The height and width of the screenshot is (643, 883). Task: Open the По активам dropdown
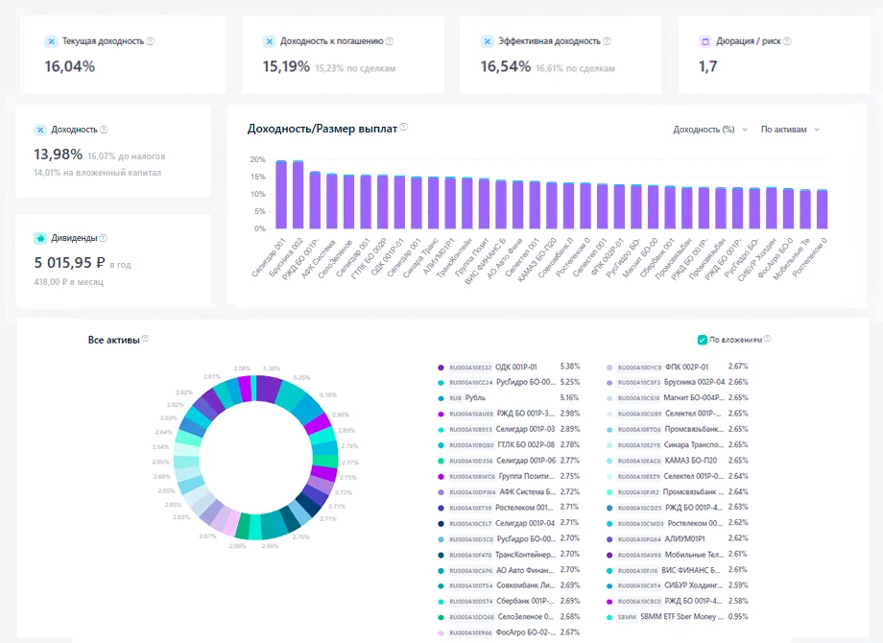[790, 130]
